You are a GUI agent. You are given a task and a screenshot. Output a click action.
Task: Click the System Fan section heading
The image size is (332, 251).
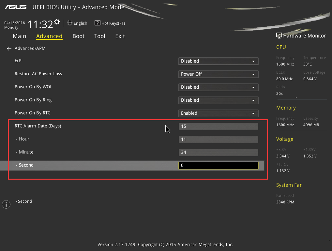[289, 185]
